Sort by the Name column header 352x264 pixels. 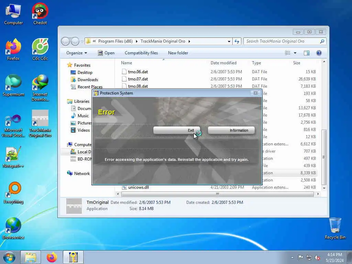point(126,63)
